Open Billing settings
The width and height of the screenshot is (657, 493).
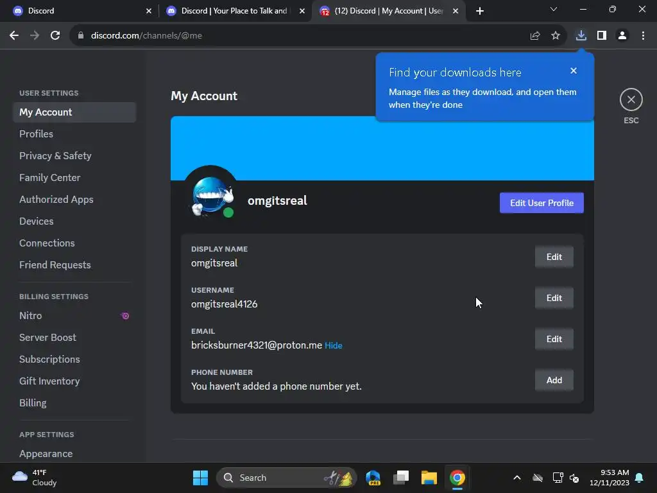74,403
